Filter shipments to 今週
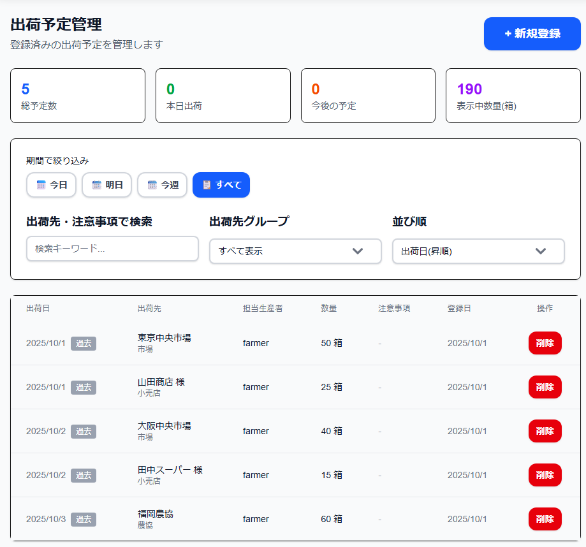This screenshot has width=586, height=547. tap(163, 185)
